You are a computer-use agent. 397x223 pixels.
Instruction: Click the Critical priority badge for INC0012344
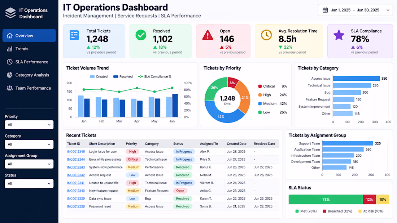(x=133, y=160)
